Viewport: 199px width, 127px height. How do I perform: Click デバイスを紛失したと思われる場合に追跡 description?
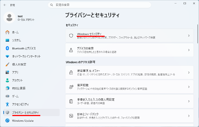tap(97, 52)
